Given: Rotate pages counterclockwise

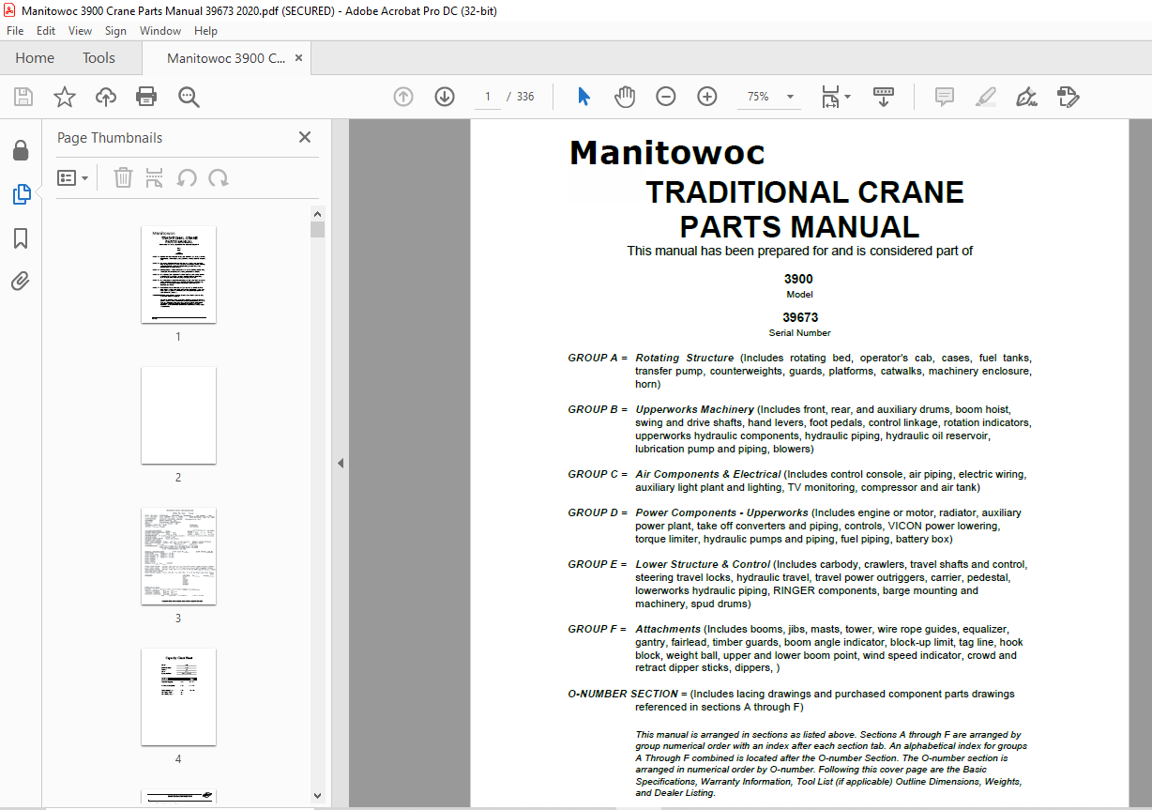Looking at the screenshot, I should pyautogui.click(x=187, y=178).
